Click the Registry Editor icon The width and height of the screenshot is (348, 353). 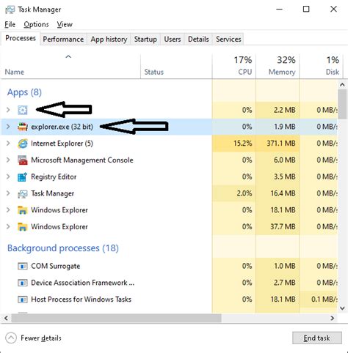coord(23,176)
